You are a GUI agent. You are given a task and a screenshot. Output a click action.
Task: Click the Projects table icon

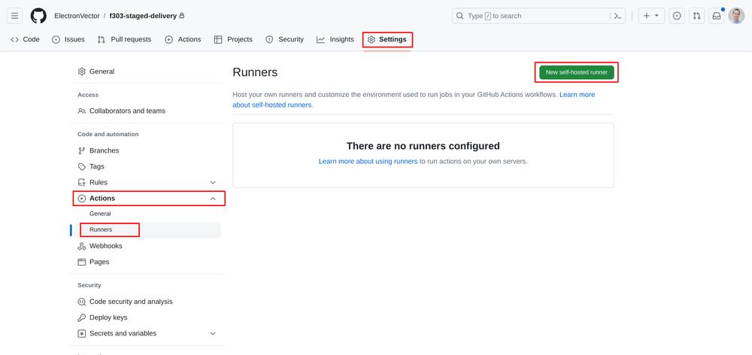pos(218,39)
